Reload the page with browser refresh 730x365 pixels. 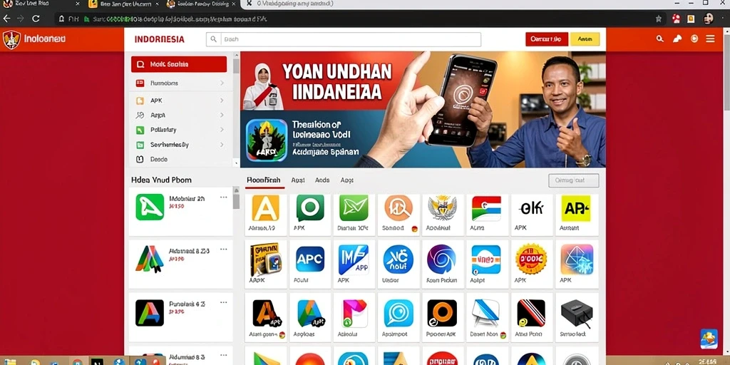tap(36, 19)
